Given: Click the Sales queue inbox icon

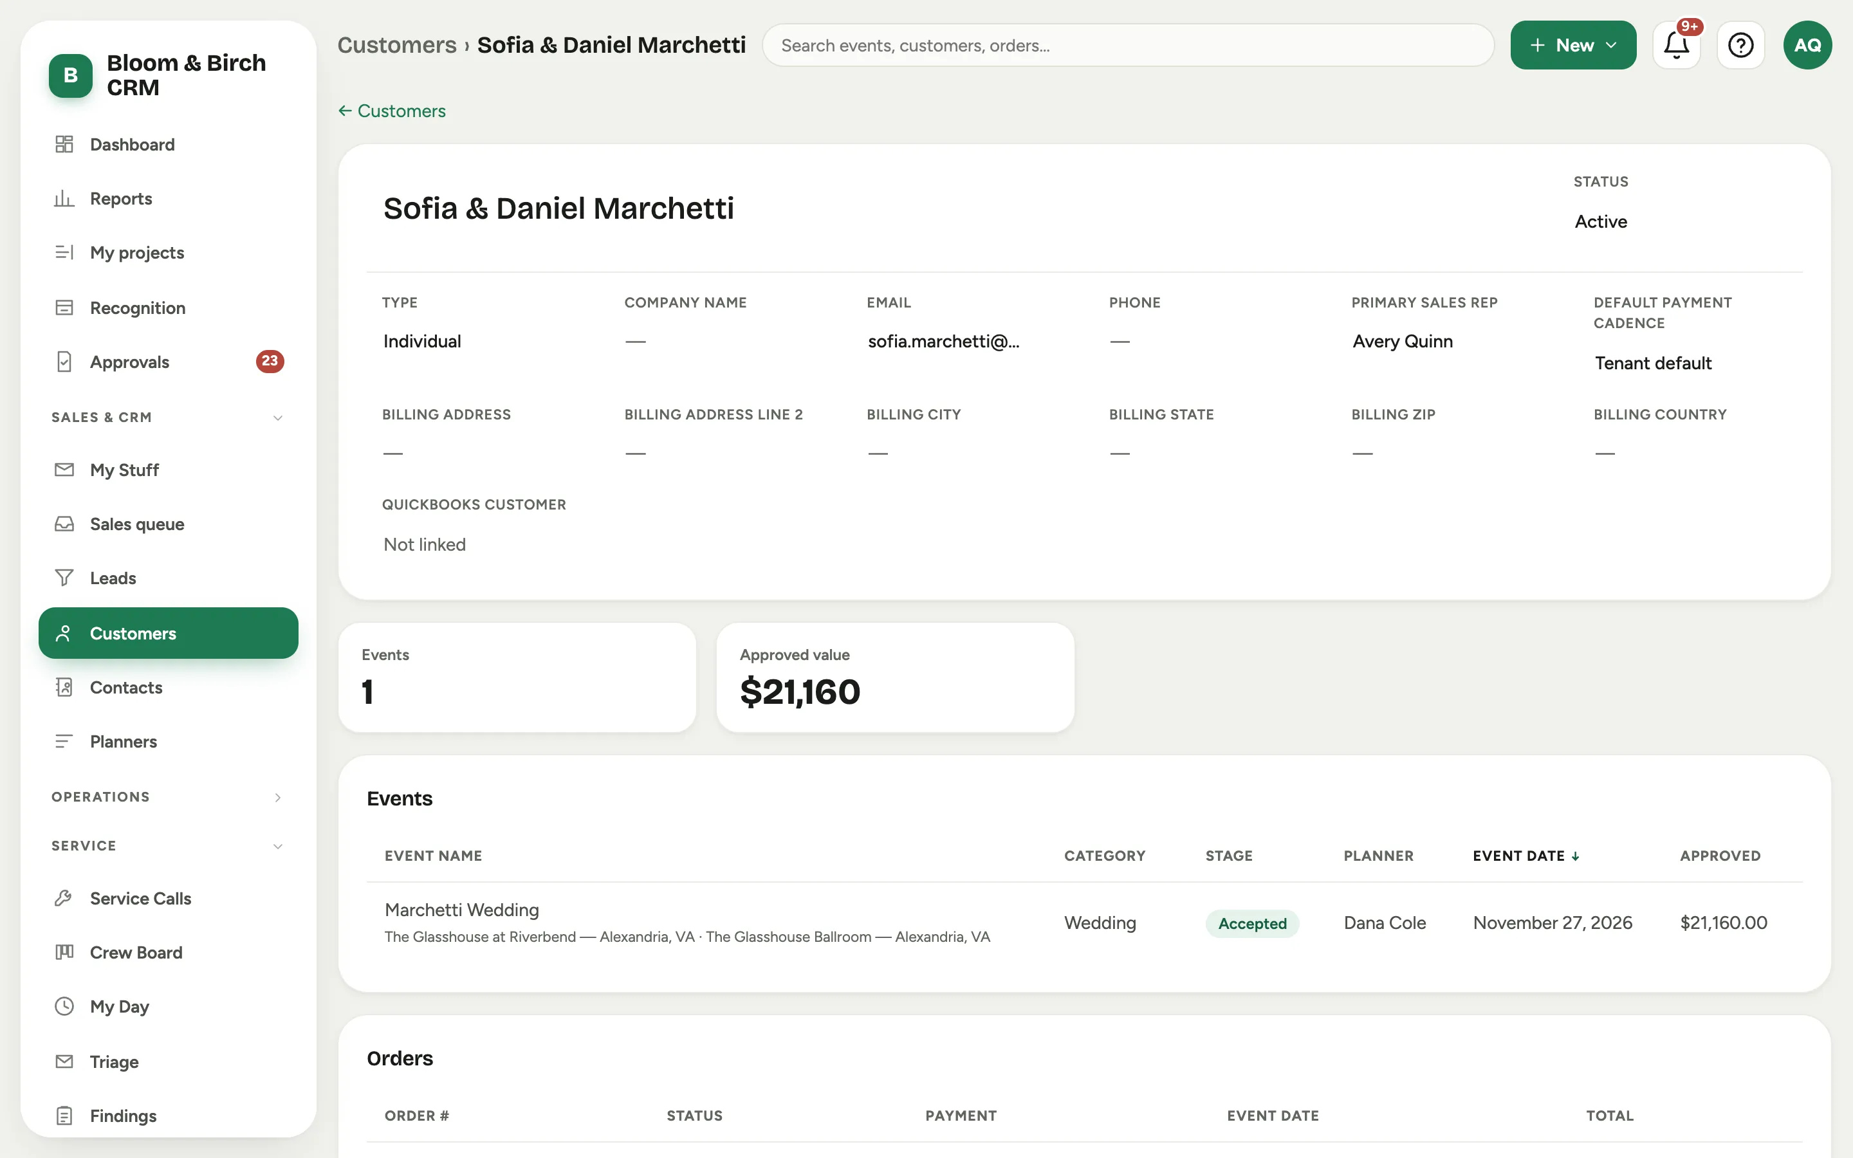Looking at the screenshot, I should point(64,524).
